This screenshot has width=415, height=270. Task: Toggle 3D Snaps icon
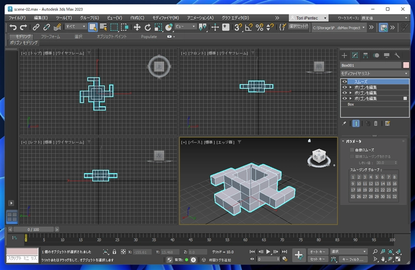point(238,27)
